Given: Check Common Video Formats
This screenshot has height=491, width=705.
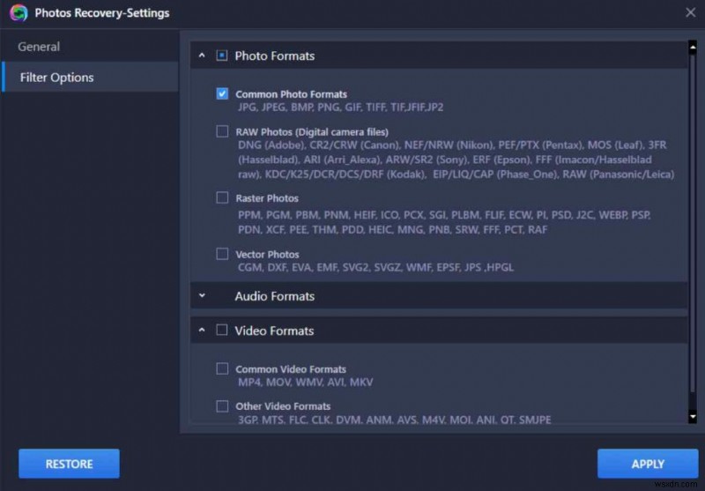Looking at the screenshot, I should pyautogui.click(x=223, y=368).
